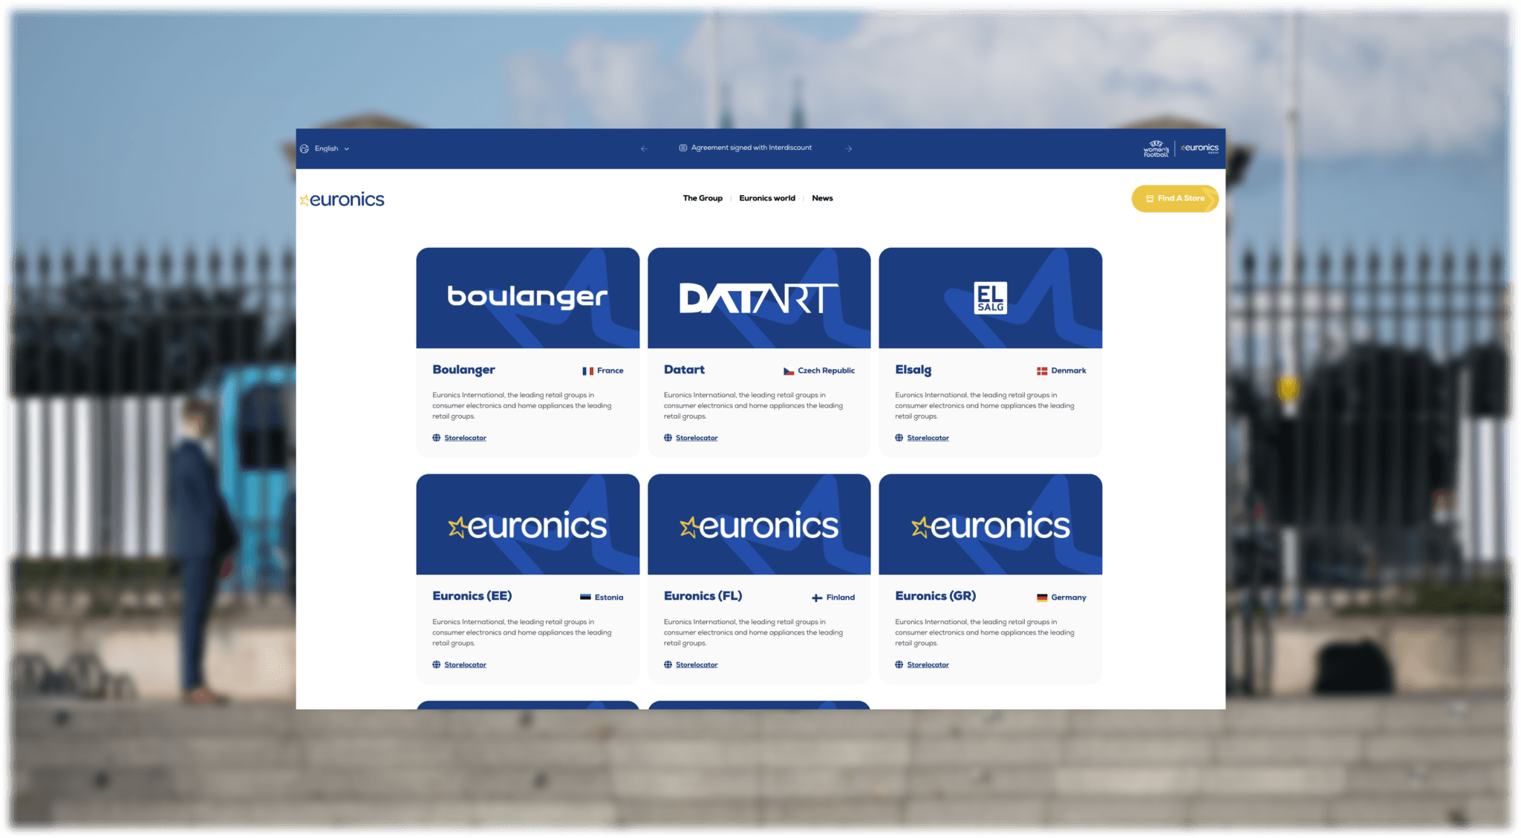This screenshot has height=838, width=1521.
Task: Open the Elsalg logo banner
Action: coord(991,298)
